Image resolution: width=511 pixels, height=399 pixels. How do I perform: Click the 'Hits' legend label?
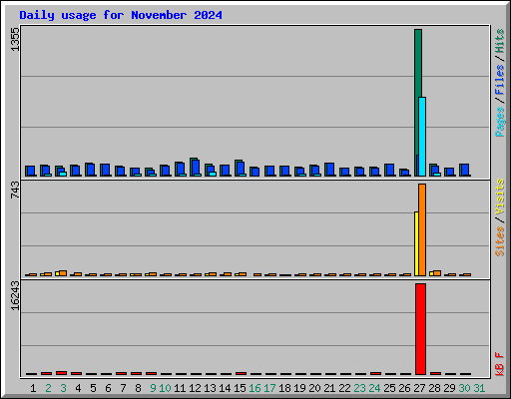tap(499, 41)
